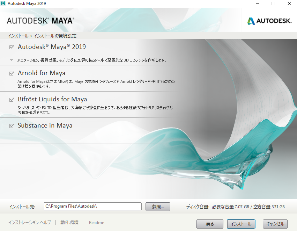This screenshot has width=297, height=231.
Task: Open the Readme link
Action: (x=96, y=223)
